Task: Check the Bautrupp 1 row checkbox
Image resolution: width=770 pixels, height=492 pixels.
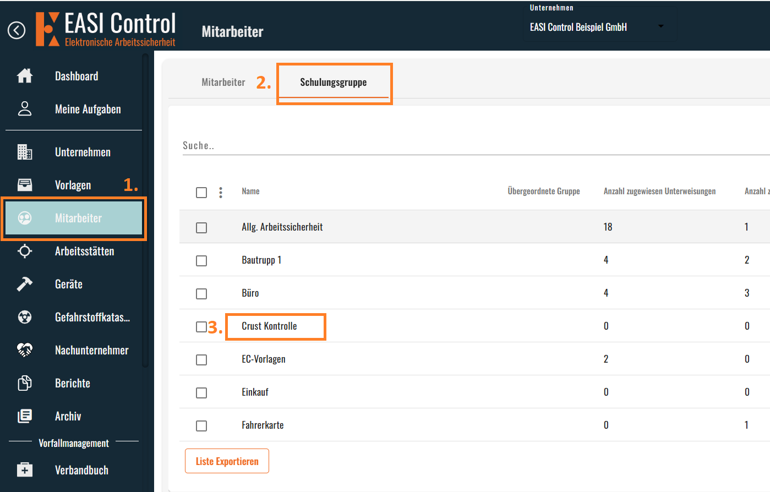Action: 201,260
